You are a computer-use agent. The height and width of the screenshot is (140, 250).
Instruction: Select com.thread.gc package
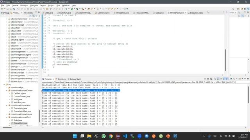coord(17,87)
